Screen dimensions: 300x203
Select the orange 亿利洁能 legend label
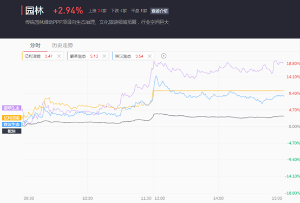12,117
